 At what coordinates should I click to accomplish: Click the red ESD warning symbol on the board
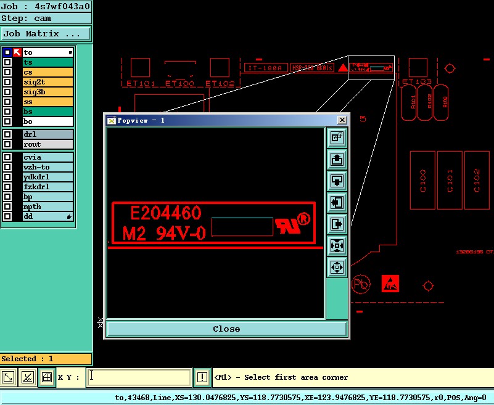pyautogui.click(x=390, y=284)
